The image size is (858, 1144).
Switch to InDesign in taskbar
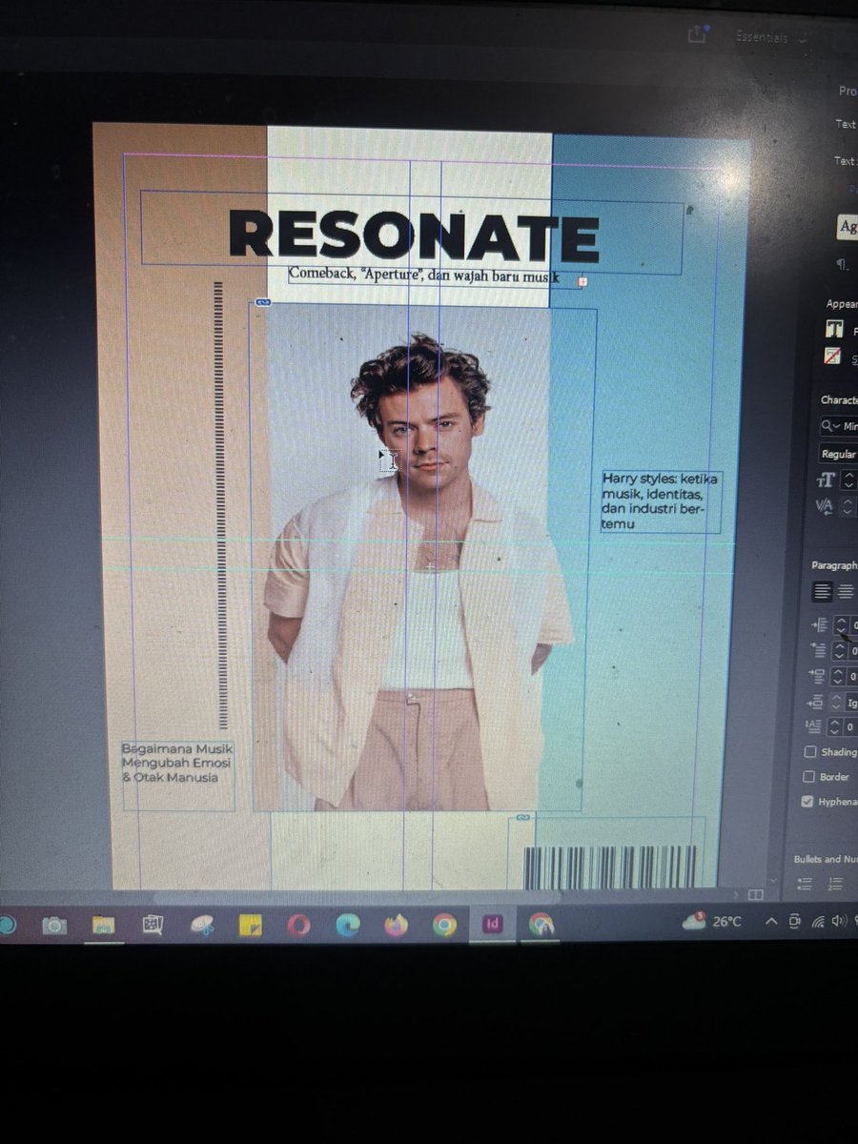[493, 924]
